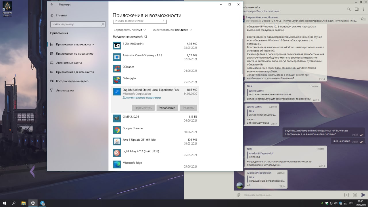Click Найти параметр search field
Screen dimensions: 368x207
tap(78, 24)
